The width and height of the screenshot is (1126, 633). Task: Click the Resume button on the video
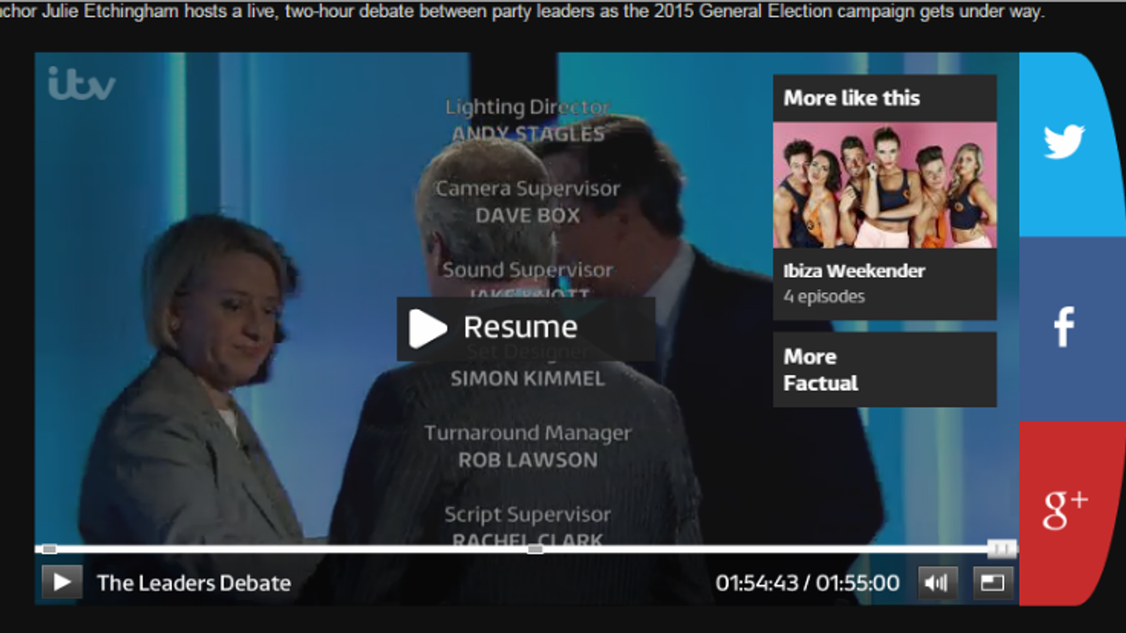pos(525,328)
